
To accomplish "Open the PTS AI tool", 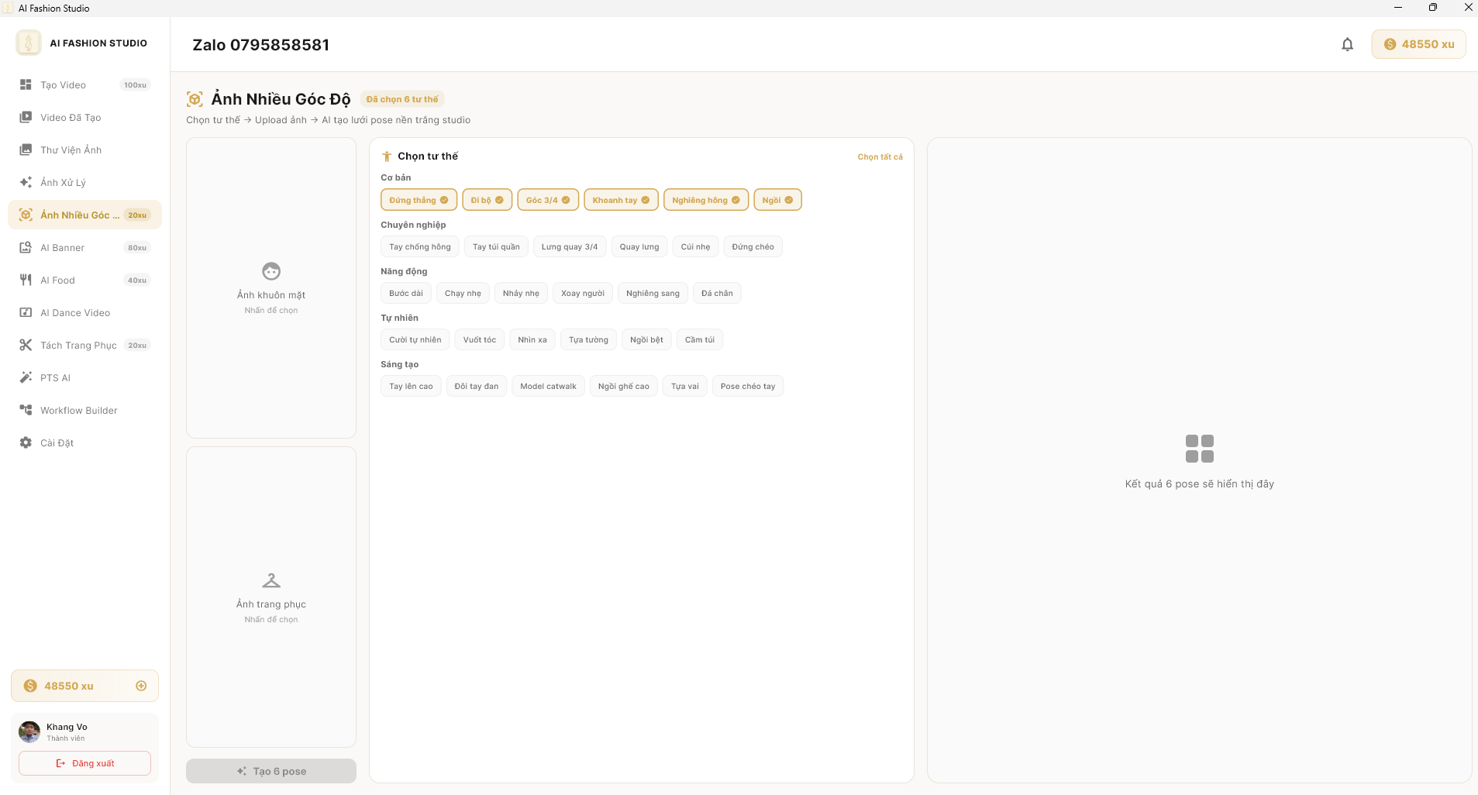I will [55, 378].
